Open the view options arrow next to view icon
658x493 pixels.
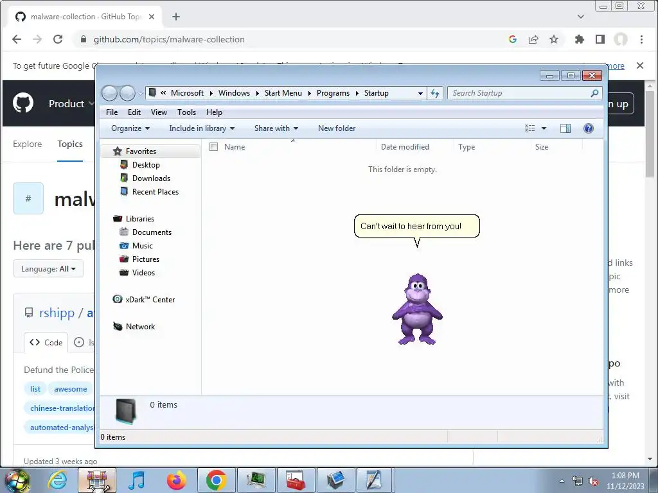[544, 128]
